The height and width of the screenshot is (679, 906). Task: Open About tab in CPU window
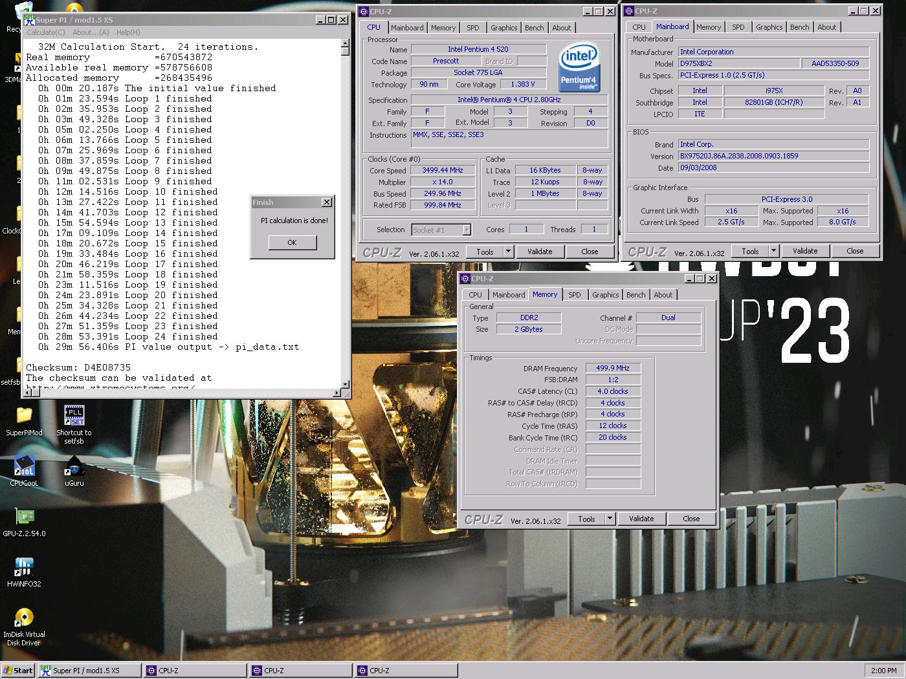click(x=562, y=28)
